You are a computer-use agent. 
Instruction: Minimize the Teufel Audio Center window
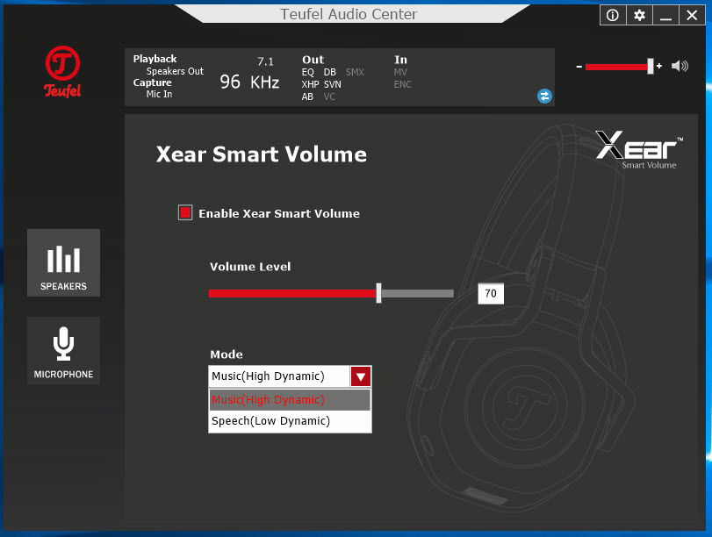tap(665, 16)
